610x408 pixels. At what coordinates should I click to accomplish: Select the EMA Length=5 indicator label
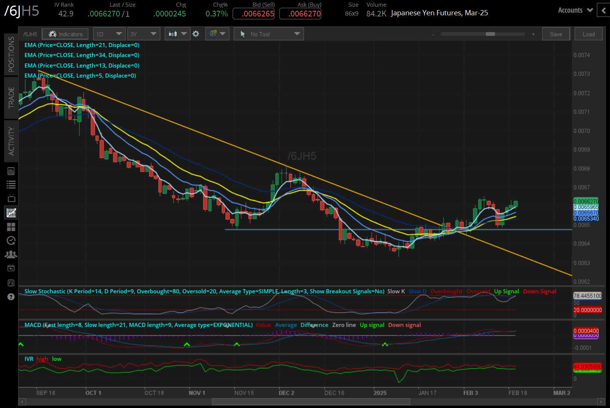tap(80, 76)
